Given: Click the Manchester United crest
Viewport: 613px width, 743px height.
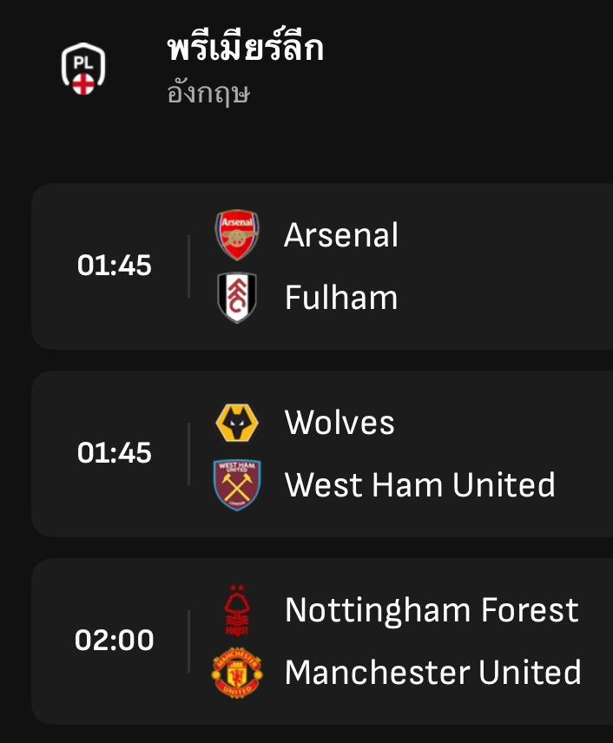Looking at the screenshot, I should click(x=236, y=673).
